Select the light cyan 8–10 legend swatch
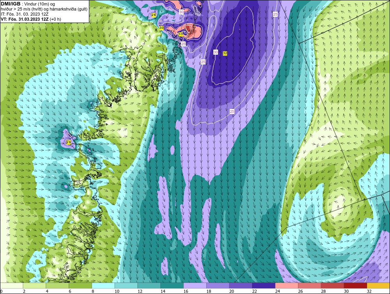Image resolution: width=390 pixels, height=294 pixels. (x=103, y=285)
